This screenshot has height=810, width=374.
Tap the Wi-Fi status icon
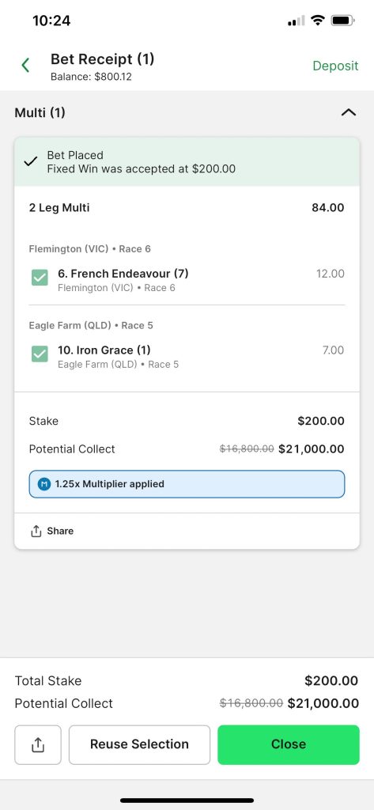pyautogui.click(x=318, y=21)
